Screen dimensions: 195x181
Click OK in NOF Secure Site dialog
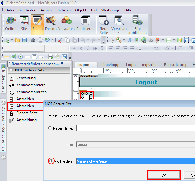[164, 175]
